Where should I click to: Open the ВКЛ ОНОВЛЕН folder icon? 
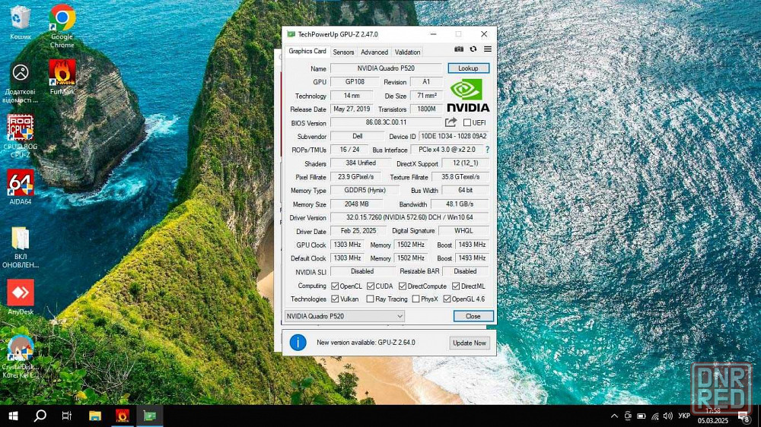[x=21, y=247]
